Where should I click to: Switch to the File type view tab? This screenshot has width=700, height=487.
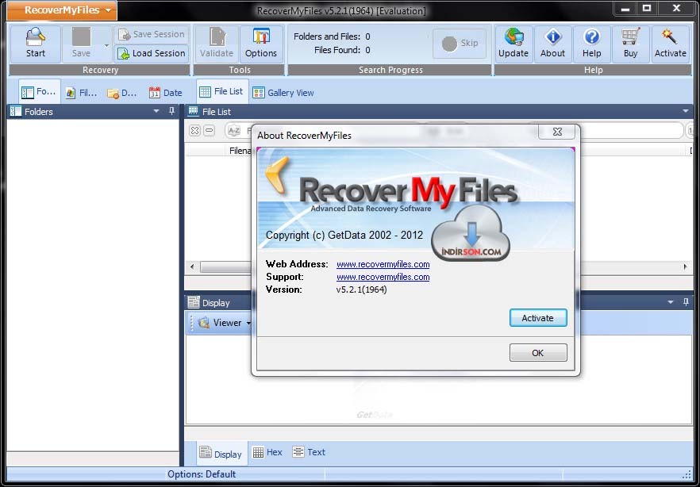pos(81,93)
